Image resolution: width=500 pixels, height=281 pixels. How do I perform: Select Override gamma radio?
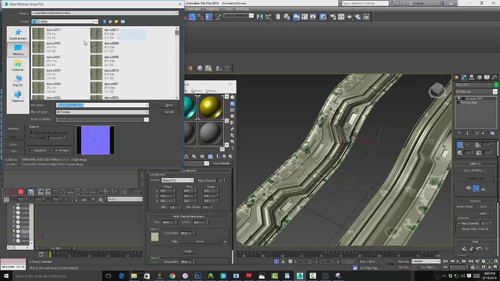31,138
